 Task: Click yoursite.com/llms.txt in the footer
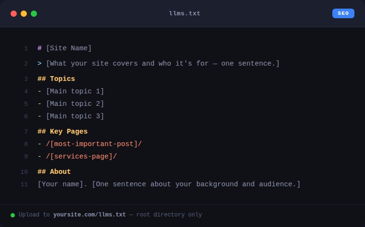[89, 215]
